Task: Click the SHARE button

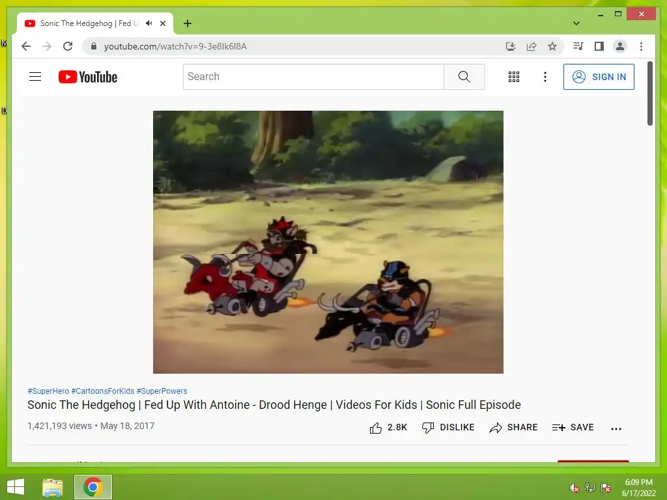Action: tap(513, 428)
